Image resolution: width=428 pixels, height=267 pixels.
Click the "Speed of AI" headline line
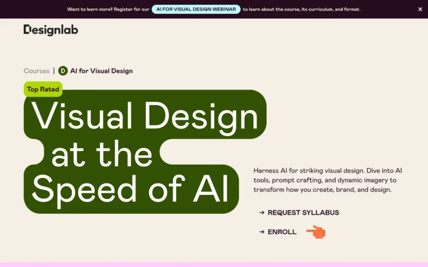coord(130,189)
